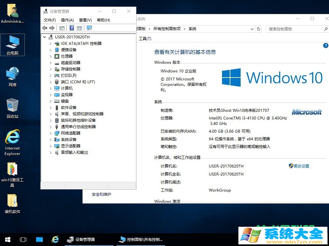Click the scan for hardware changes toolbar icon
The image size is (329, 246).
coord(89,28)
